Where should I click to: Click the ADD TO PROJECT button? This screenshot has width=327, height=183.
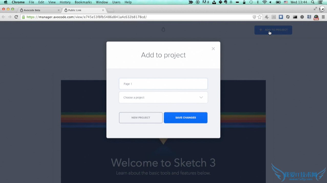click(x=273, y=30)
